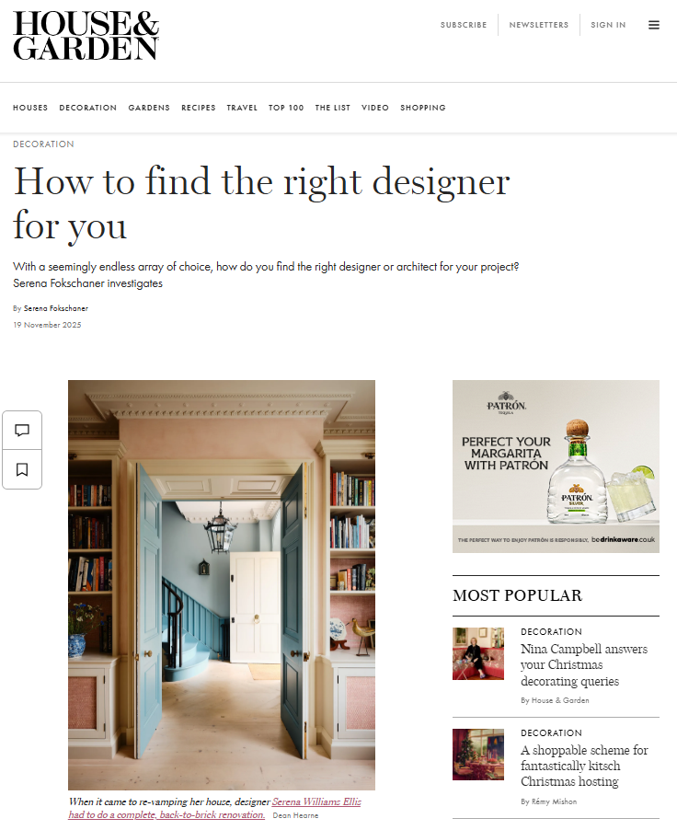
Task: Open the Houses menu section
Action: point(30,108)
